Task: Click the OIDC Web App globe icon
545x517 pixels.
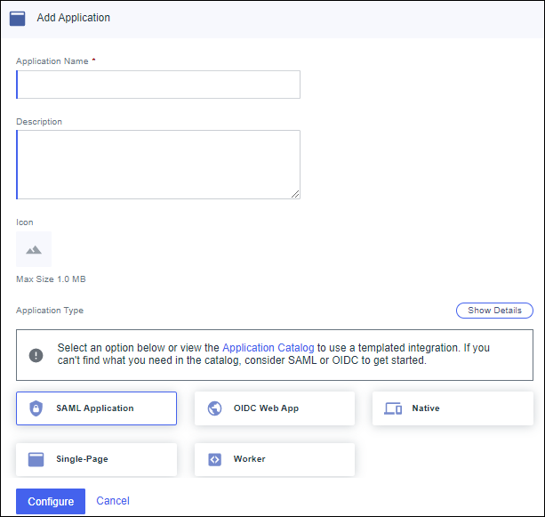Action: tap(214, 408)
